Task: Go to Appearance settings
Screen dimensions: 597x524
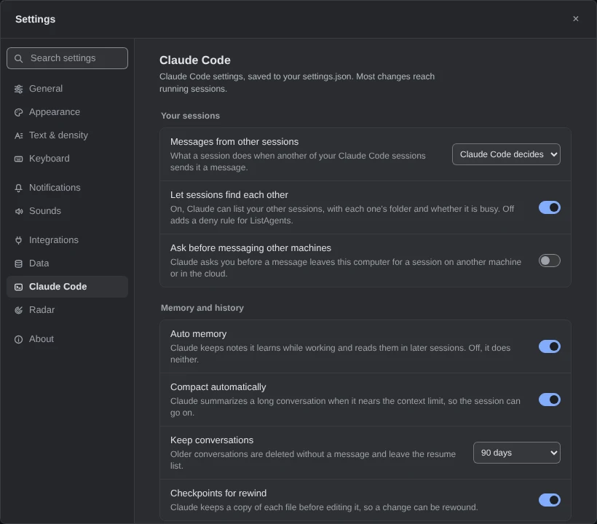Action: [x=67, y=112]
